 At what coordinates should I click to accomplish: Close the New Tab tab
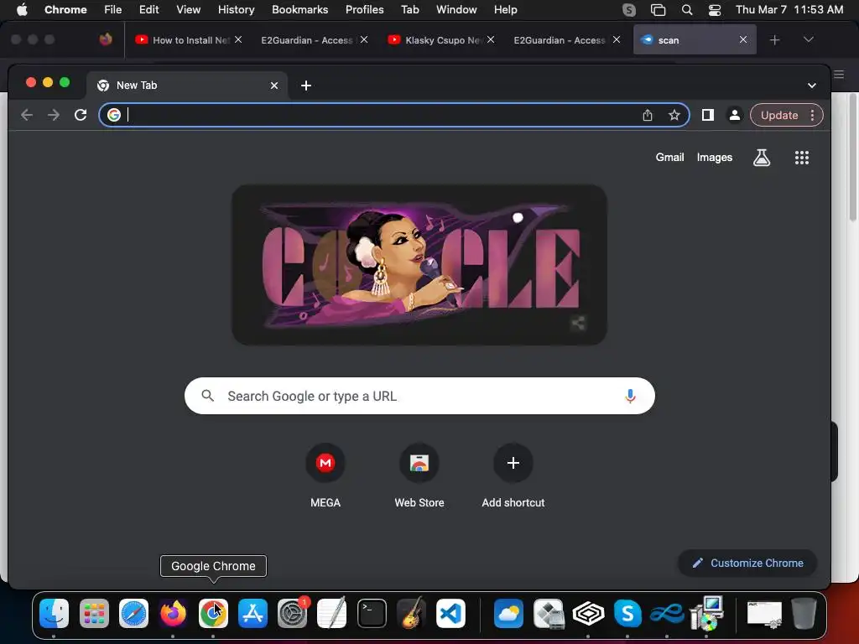(274, 86)
